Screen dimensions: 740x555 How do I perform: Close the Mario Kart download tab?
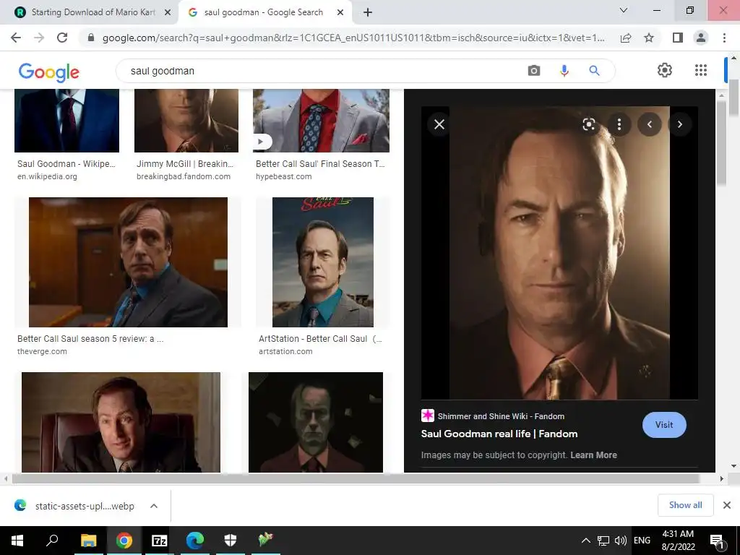tap(168, 12)
